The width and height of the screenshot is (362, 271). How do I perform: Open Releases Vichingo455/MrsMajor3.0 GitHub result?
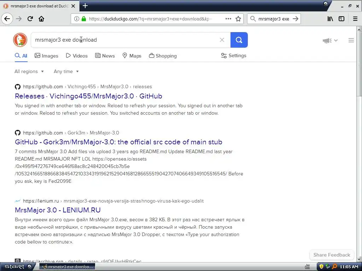[x=88, y=96]
